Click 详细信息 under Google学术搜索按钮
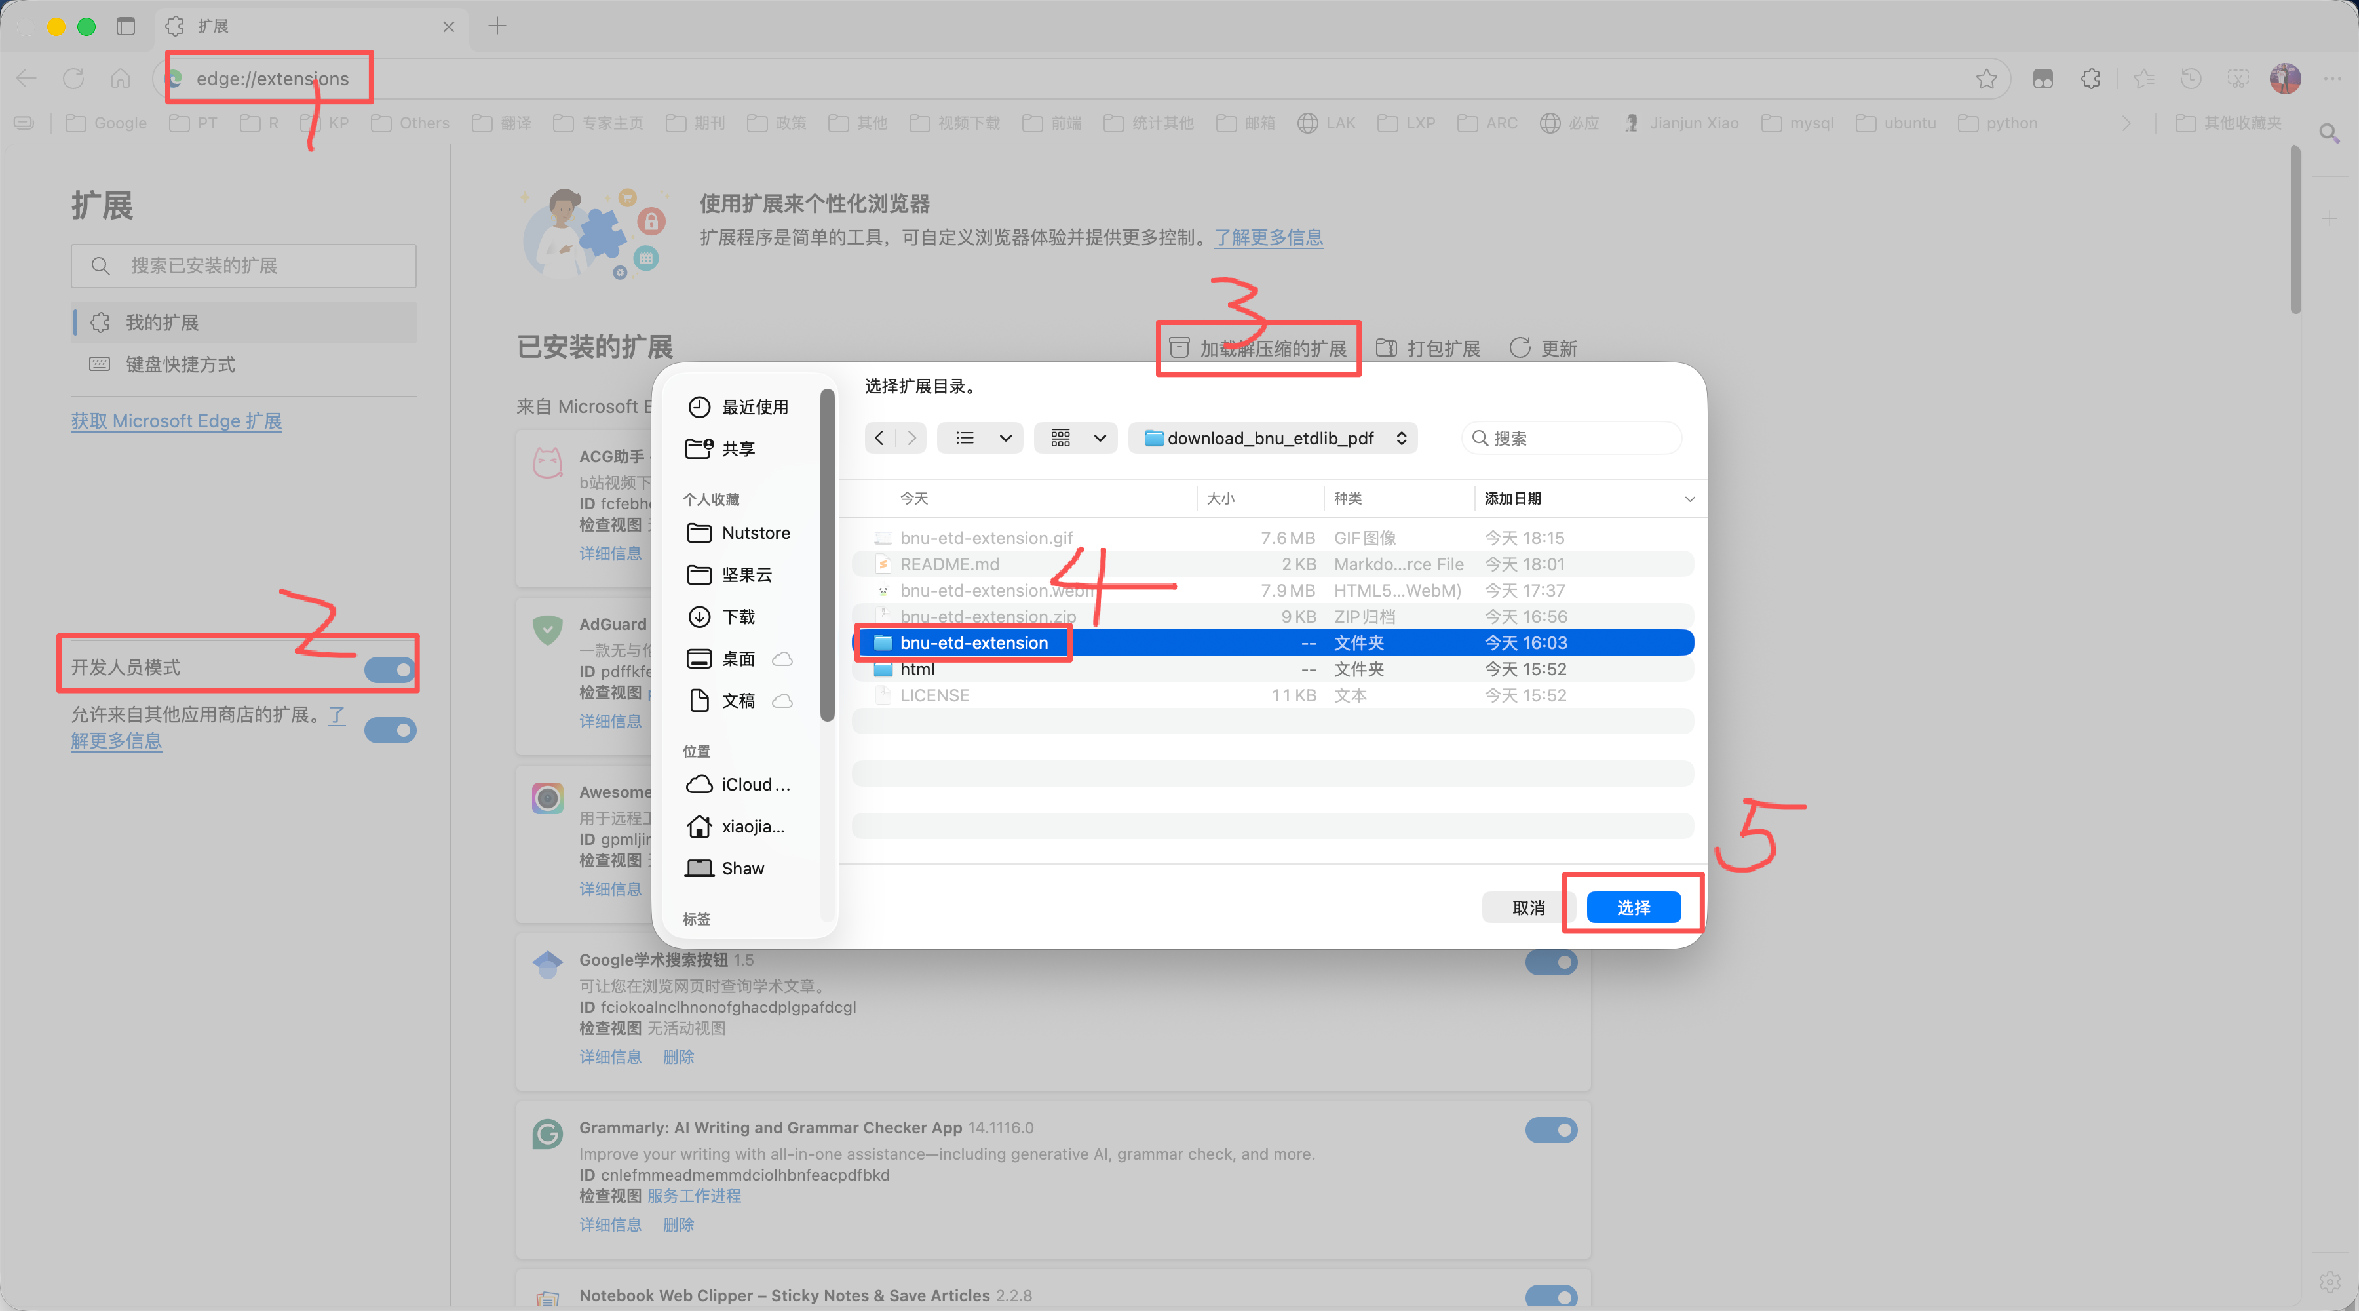 coord(611,1056)
